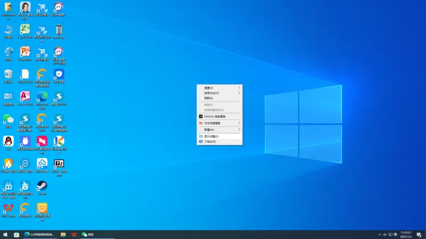Select the gray trash can geek shortcut
The image size is (426, 239).
pyautogui.click(x=59, y=32)
